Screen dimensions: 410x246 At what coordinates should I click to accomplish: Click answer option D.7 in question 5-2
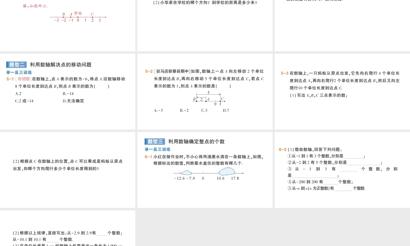click(x=226, y=111)
